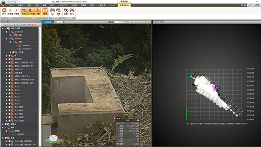Image resolution: width=261 pixels, height=147 pixels.
Task: Click the 描画数 stepper spin arrows
Action: point(122,22)
